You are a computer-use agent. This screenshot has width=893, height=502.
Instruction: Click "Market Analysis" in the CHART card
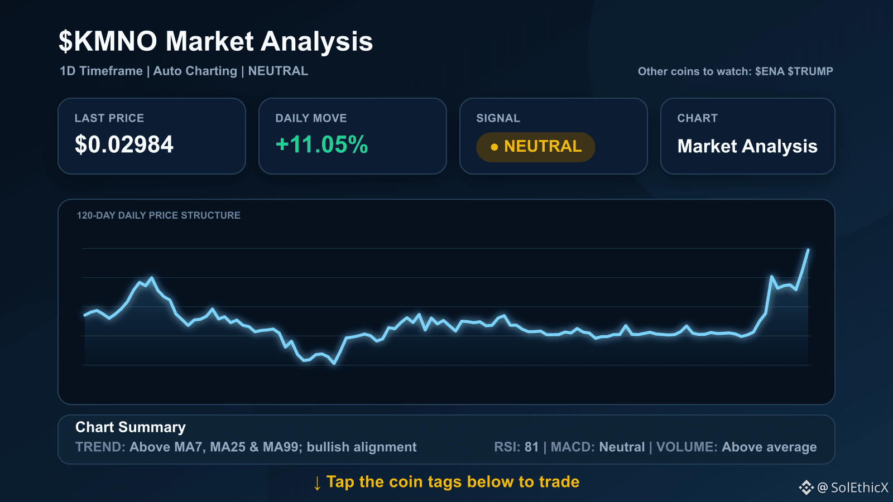coord(747,146)
